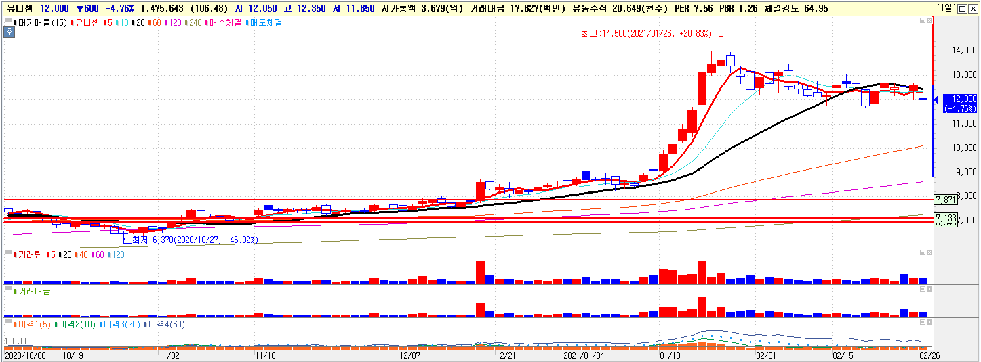
Task: Click the red-blue price range bar beside price axis
Action: click(x=933, y=99)
